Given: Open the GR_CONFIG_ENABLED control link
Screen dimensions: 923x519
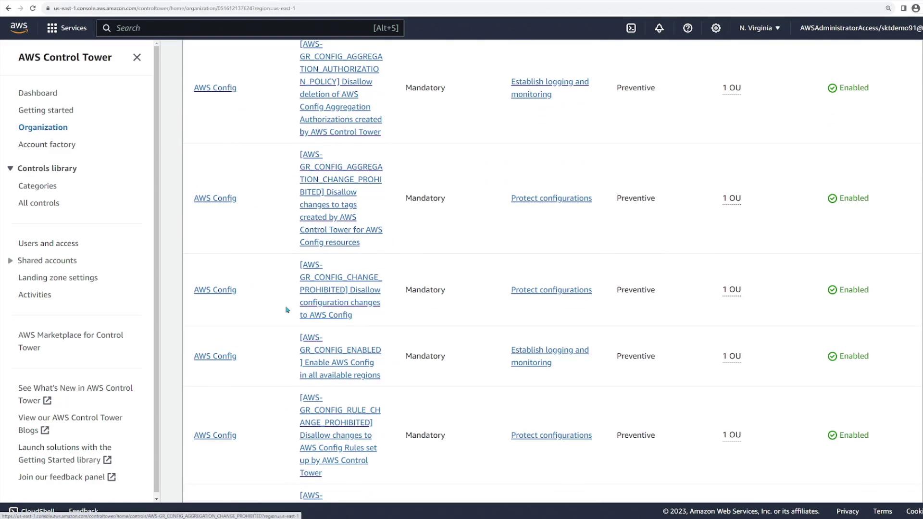Looking at the screenshot, I should (x=340, y=356).
